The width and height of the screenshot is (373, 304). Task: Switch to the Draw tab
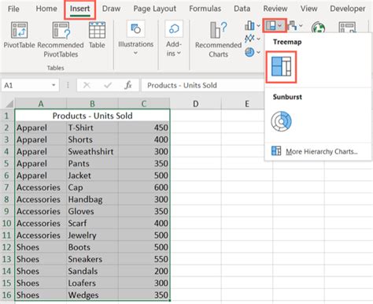[111, 9]
